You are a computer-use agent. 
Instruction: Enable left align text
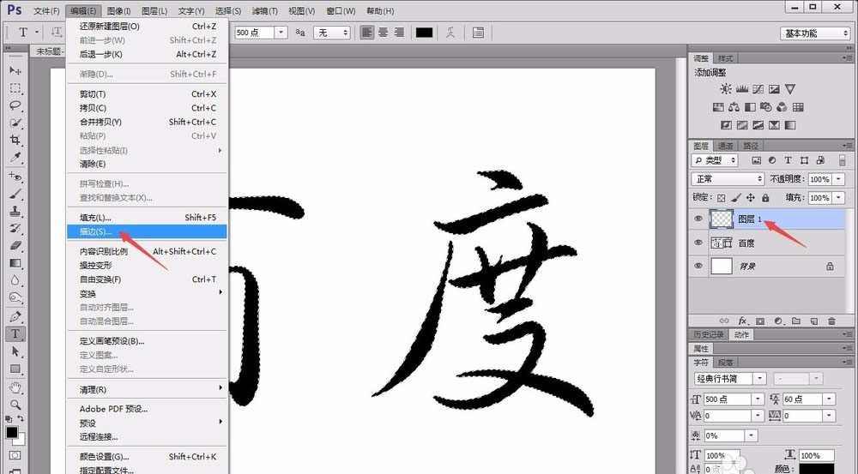tap(366, 33)
